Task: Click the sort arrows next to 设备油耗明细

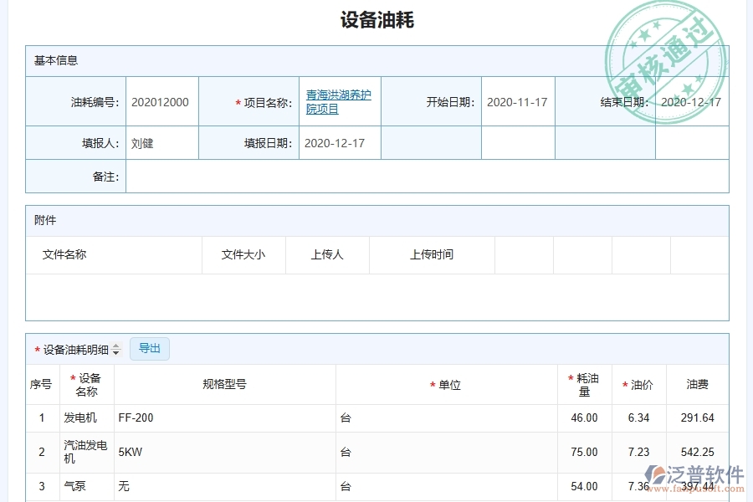Action: [116, 349]
